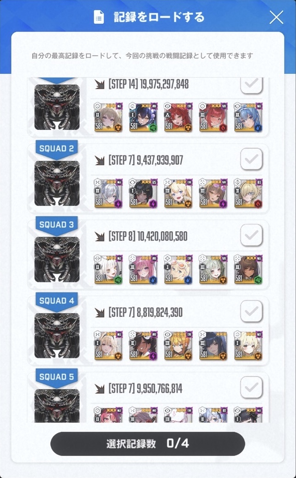Image resolution: width=296 pixels, height=478 pixels.
Task: Toggle the SQUAD 5 record checkbox
Action: 251,388
